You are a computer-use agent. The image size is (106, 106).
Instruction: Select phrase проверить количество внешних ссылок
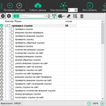point(35,91)
